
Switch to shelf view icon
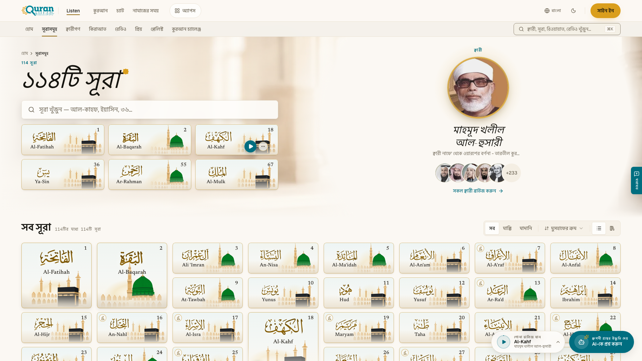(612, 228)
